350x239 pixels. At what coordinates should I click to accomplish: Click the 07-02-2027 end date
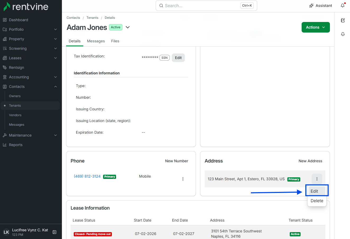point(184,234)
